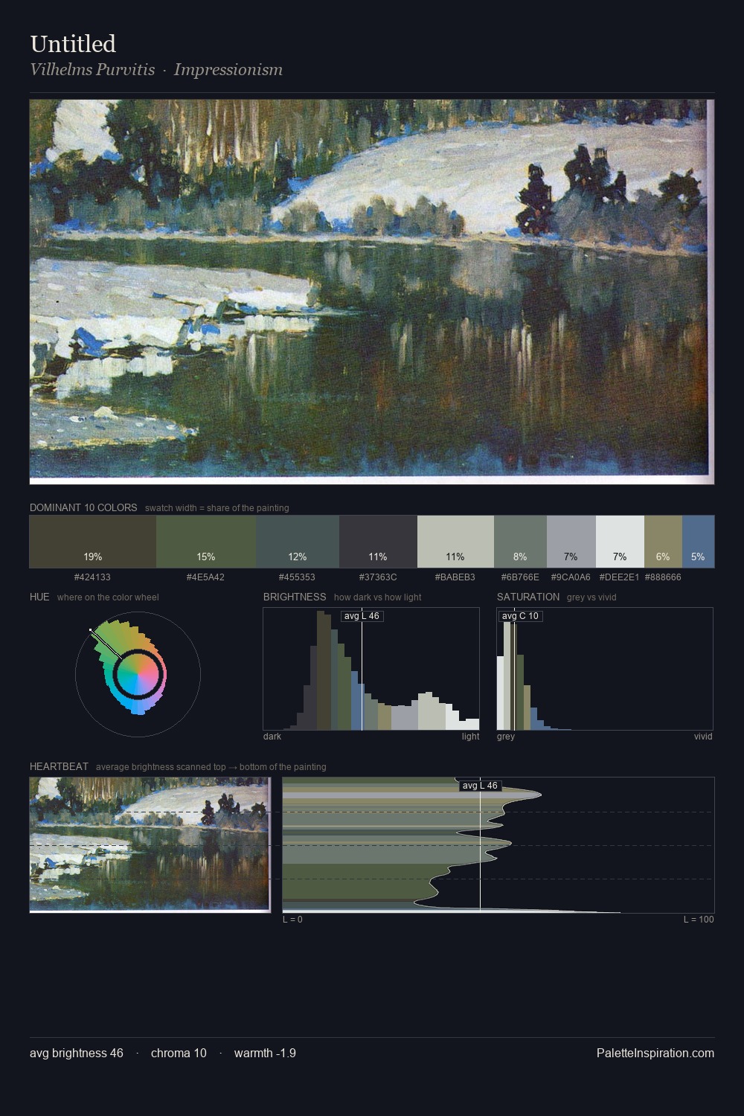Screen dimensions: 744x1116
Task: Click the heartbeat brightness scan chart
Action: [498, 845]
